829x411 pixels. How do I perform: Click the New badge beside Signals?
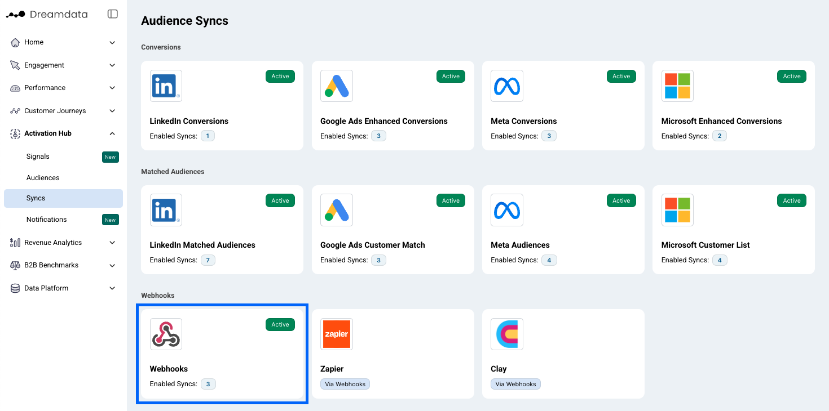click(x=111, y=157)
